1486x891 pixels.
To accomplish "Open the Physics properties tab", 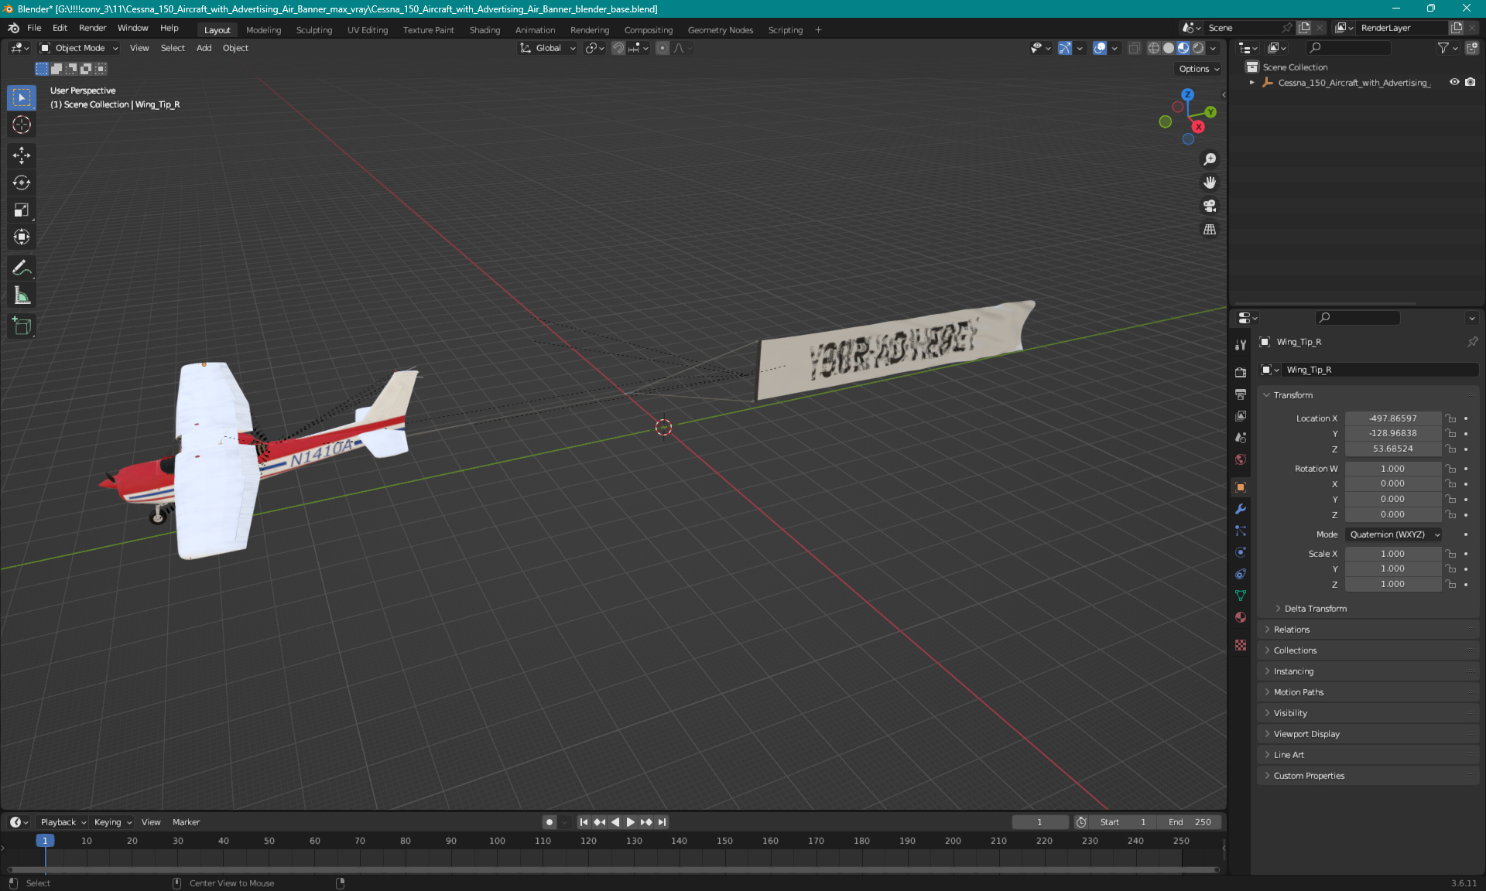I will (1241, 552).
